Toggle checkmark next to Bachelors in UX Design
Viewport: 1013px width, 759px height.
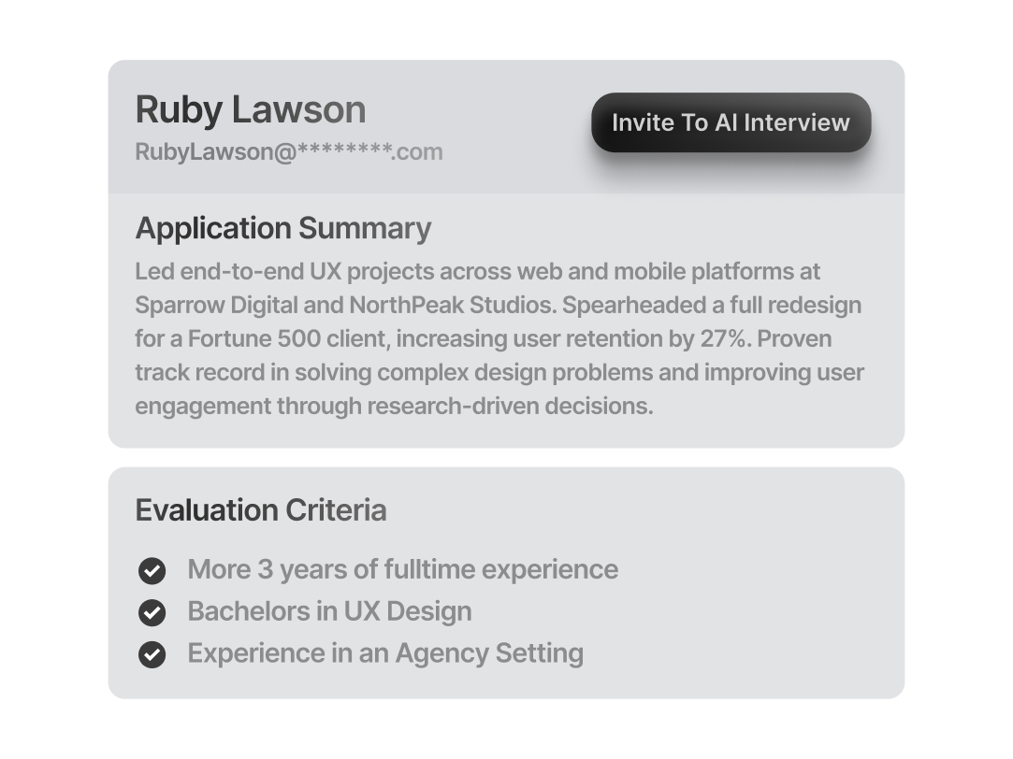[x=152, y=612]
